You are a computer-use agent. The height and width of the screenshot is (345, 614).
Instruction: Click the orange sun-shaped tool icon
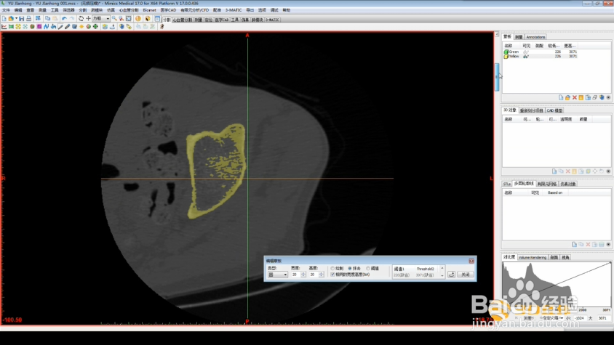[x=81, y=27]
